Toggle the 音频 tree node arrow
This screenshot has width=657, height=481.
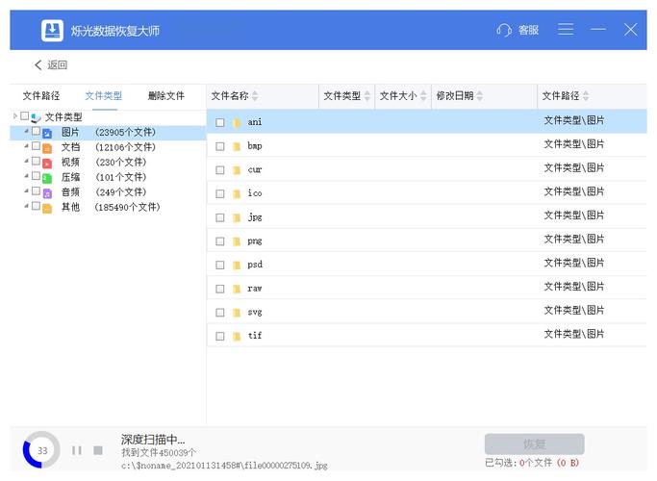tap(26, 190)
